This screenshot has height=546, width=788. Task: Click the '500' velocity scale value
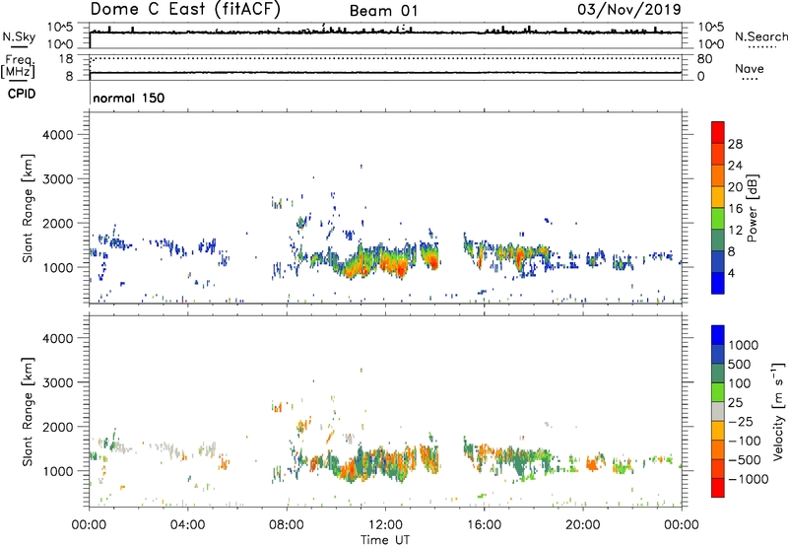[x=739, y=365]
